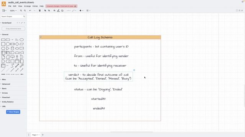Open the Page-1 tab
This screenshot has height=137, width=245.
tap(36, 135)
